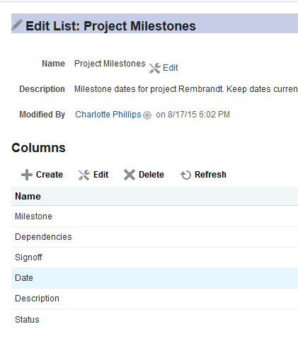Click Create column button label
Viewport: 298px width, 341px height.
(x=50, y=175)
